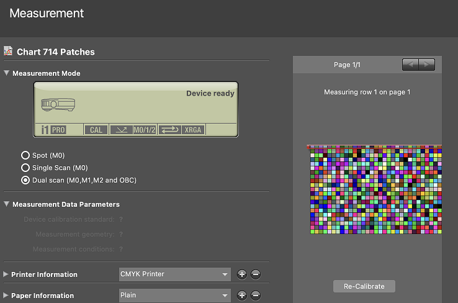
Task: Open the Plain paper dropdown
Action: tap(174, 296)
